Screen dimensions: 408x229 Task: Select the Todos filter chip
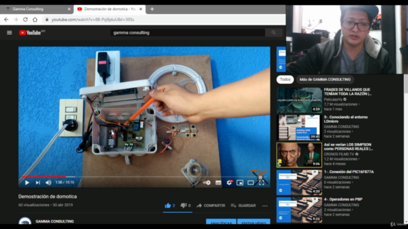click(285, 80)
